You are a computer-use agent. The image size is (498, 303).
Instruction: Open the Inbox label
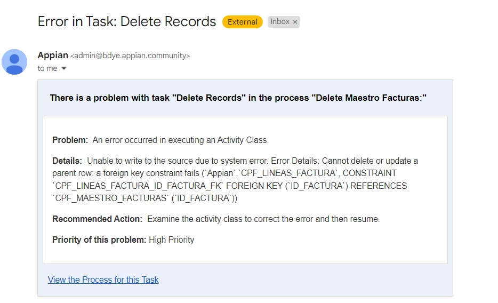click(x=280, y=21)
